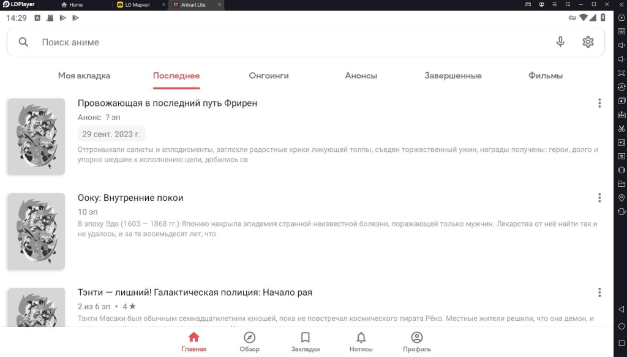Image resolution: width=627 pixels, height=357 pixels.
Task: Open Anixart settings via the gear icon
Action: click(588, 42)
